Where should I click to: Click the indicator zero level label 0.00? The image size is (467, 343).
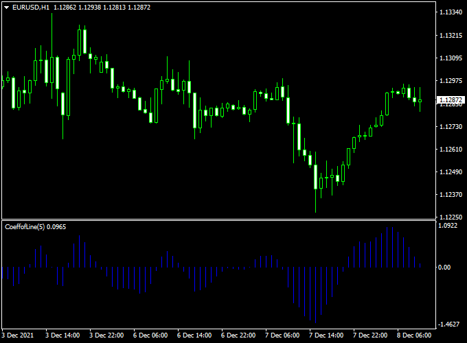[x=444, y=267]
